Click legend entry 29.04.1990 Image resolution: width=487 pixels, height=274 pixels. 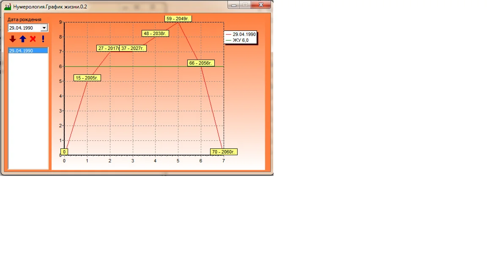[x=241, y=35]
